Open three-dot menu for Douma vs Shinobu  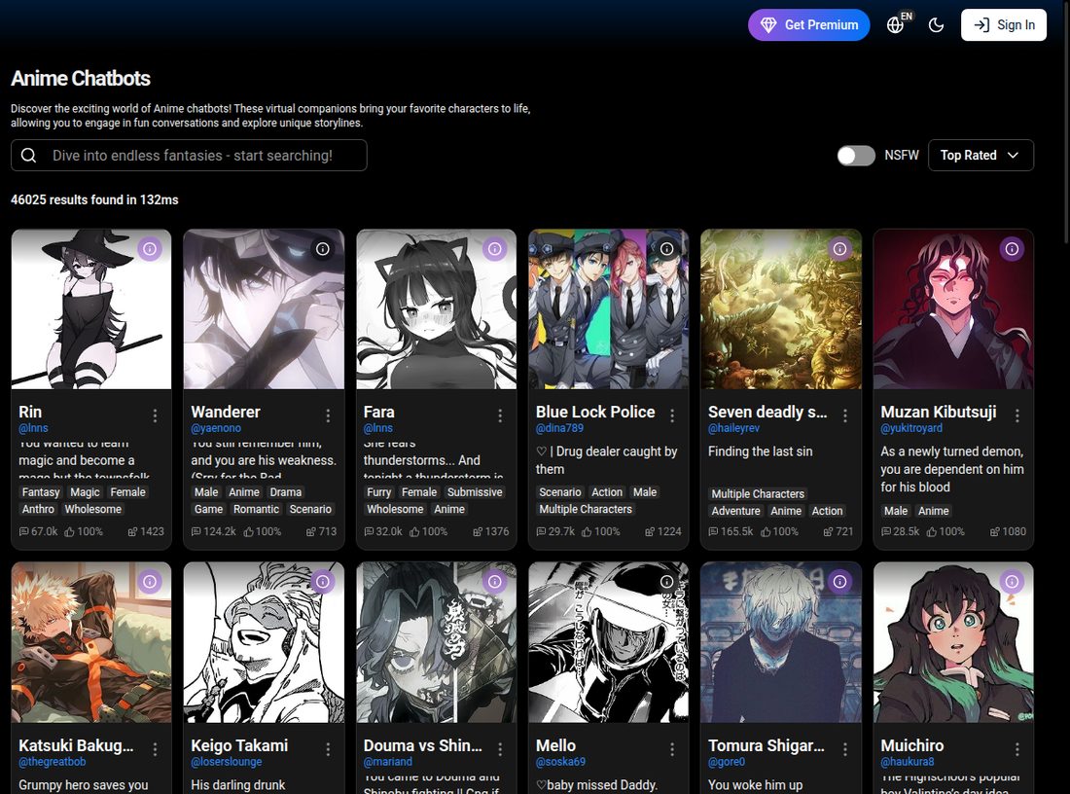click(x=500, y=749)
